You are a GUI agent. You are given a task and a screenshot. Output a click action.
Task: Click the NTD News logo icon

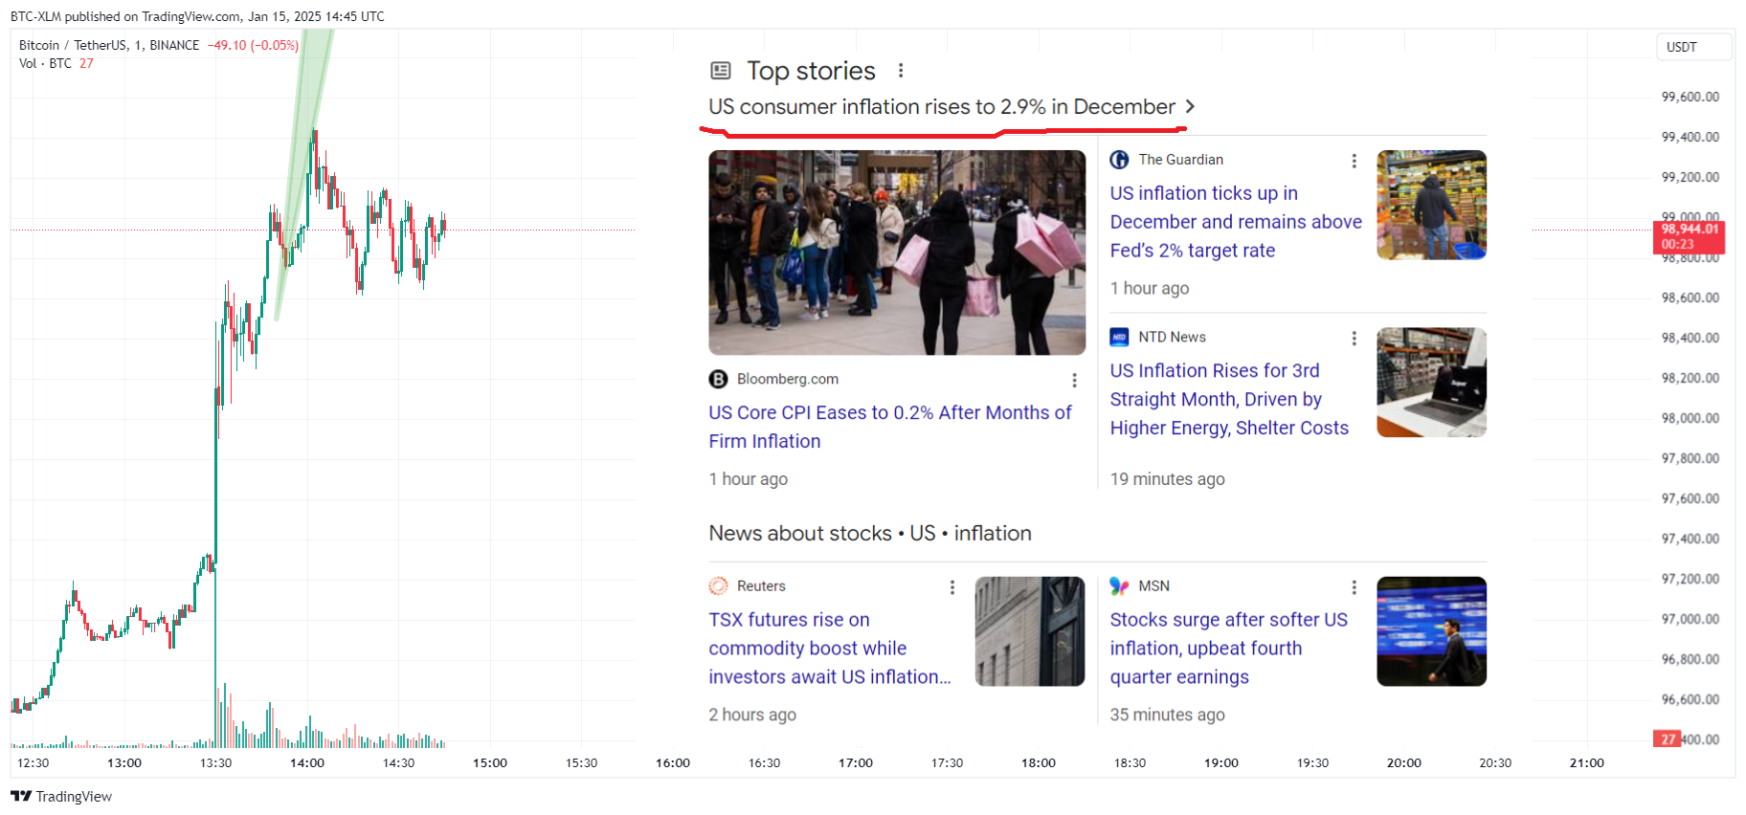click(x=1119, y=337)
